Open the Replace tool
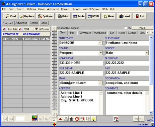This screenshot has height=127, width=155. (x=27, y=16)
